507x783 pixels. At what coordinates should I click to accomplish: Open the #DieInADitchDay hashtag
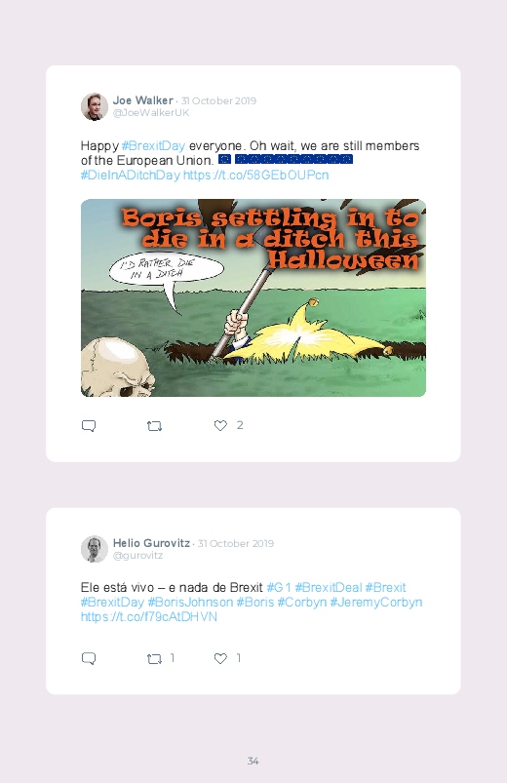[130, 176]
